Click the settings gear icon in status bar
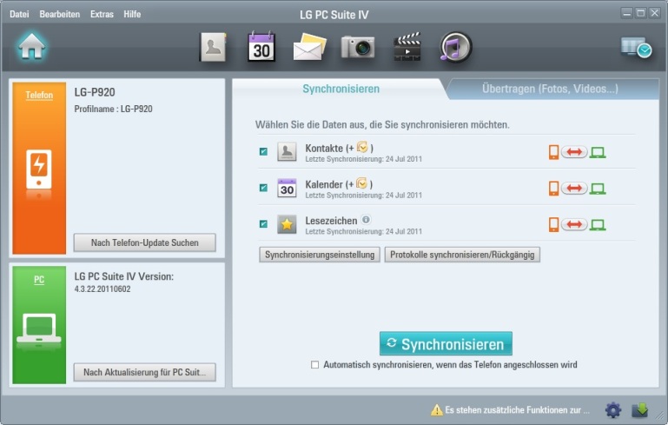This screenshot has height=425, width=668. (x=613, y=409)
